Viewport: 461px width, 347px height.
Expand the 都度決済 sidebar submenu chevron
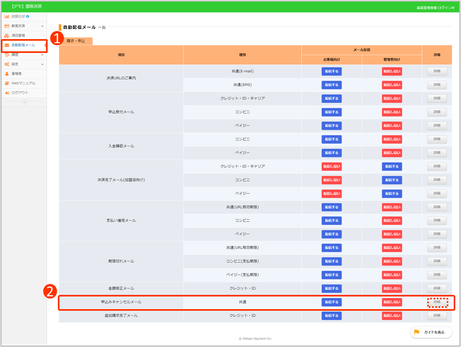click(x=42, y=26)
